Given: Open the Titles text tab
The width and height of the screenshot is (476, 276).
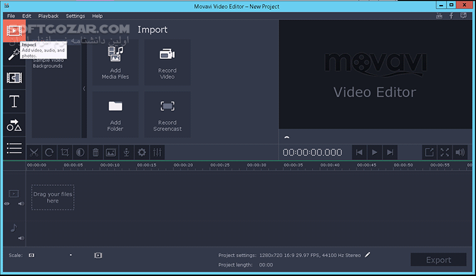Looking at the screenshot, I should [14, 102].
